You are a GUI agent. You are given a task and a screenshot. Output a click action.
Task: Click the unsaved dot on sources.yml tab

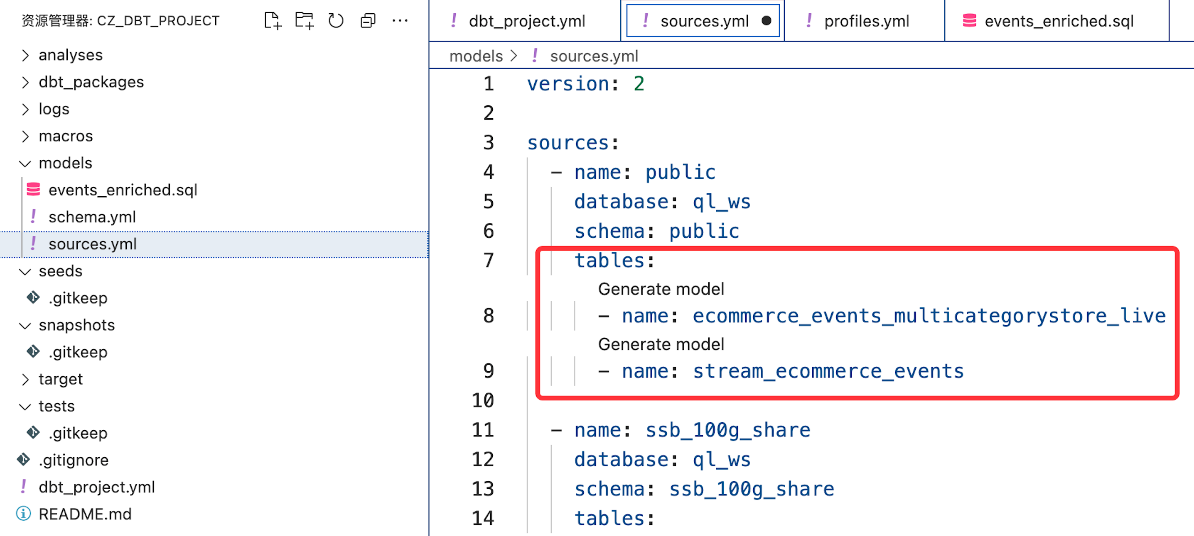click(766, 21)
